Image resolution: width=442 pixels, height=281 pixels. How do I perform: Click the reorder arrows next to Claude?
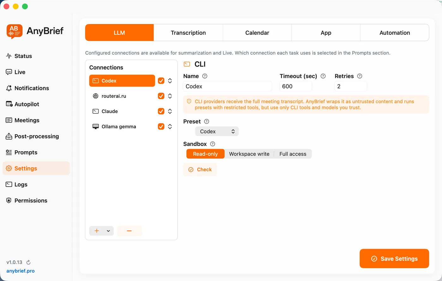pyautogui.click(x=170, y=111)
